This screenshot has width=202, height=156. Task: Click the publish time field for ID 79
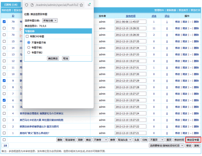click(x=131, y=22)
